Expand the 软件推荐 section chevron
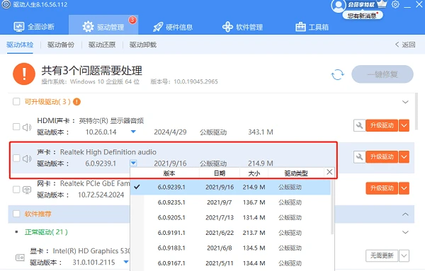The width and height of the screenshot is (425, 271). click(405, 214)
